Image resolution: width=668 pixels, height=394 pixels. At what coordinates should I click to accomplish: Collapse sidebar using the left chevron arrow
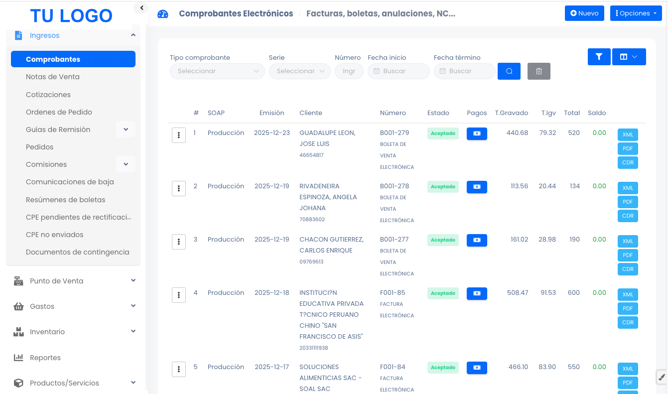tap(141, 7)
